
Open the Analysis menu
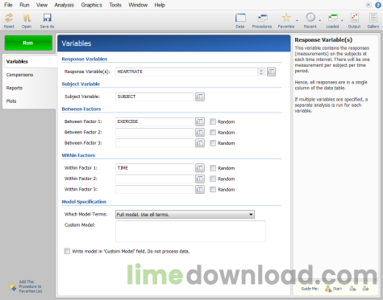65,5
